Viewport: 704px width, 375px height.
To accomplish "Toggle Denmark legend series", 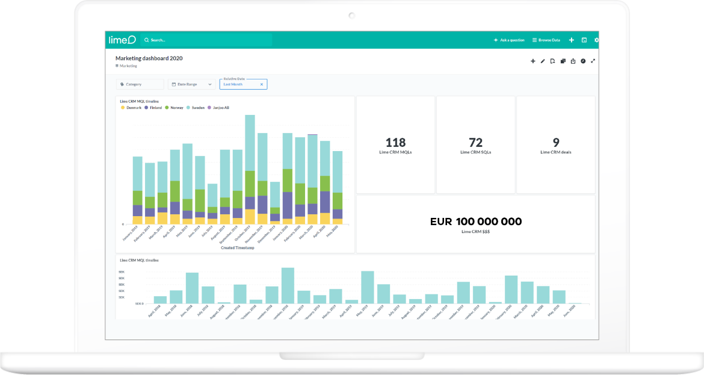I will pos(131,108).
